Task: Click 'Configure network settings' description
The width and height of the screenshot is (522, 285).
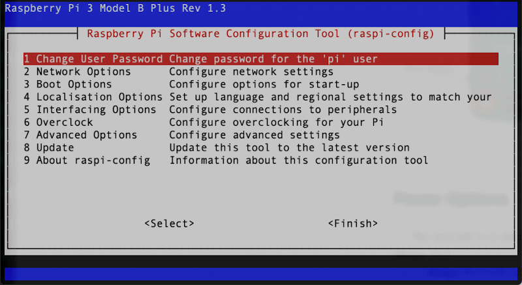Action: coord(251,72)
